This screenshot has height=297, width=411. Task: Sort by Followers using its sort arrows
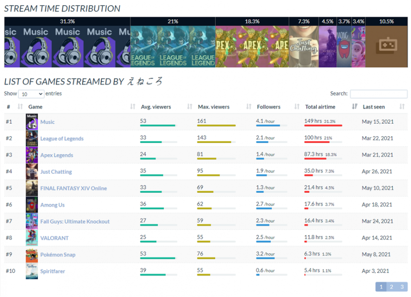click(x=297, y=107)
